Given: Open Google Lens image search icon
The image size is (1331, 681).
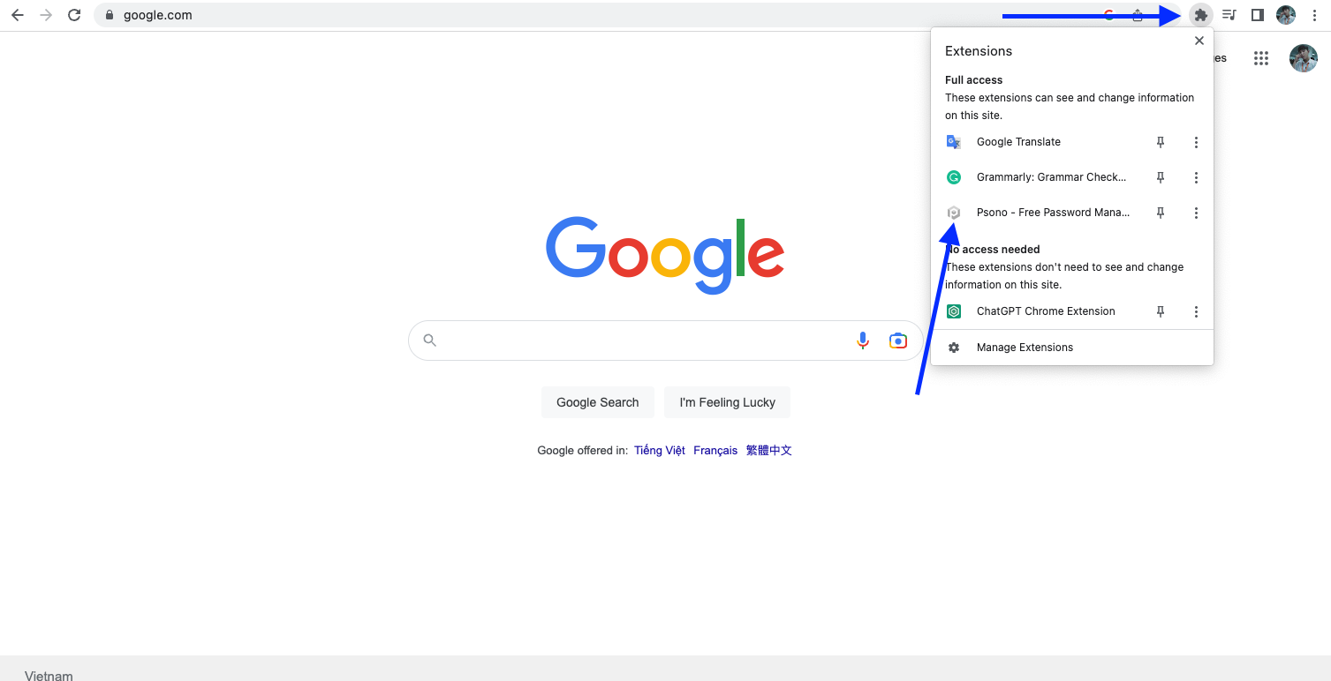Looking at the screenshot, I should (x=898, y=340).
